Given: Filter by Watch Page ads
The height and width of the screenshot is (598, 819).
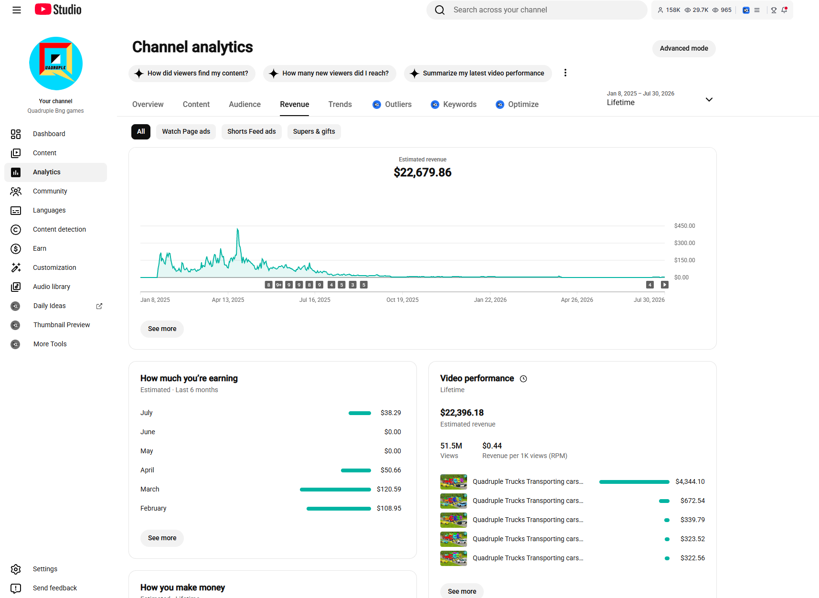Looking at the screenshot, I should [x=186, y=132].
